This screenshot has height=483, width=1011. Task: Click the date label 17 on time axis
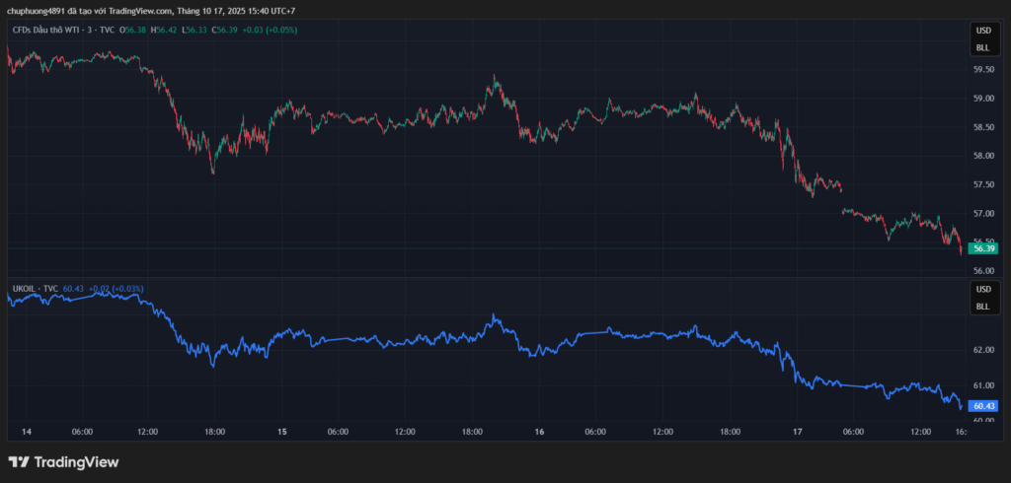click(795, 432)
